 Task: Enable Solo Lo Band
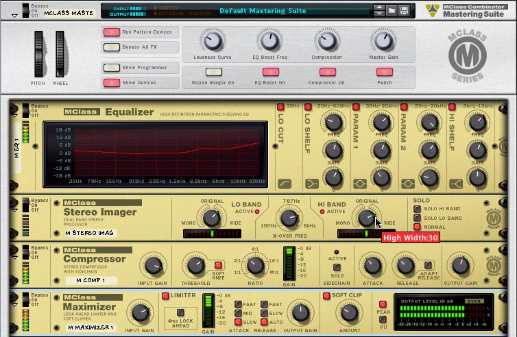[417, 218]
